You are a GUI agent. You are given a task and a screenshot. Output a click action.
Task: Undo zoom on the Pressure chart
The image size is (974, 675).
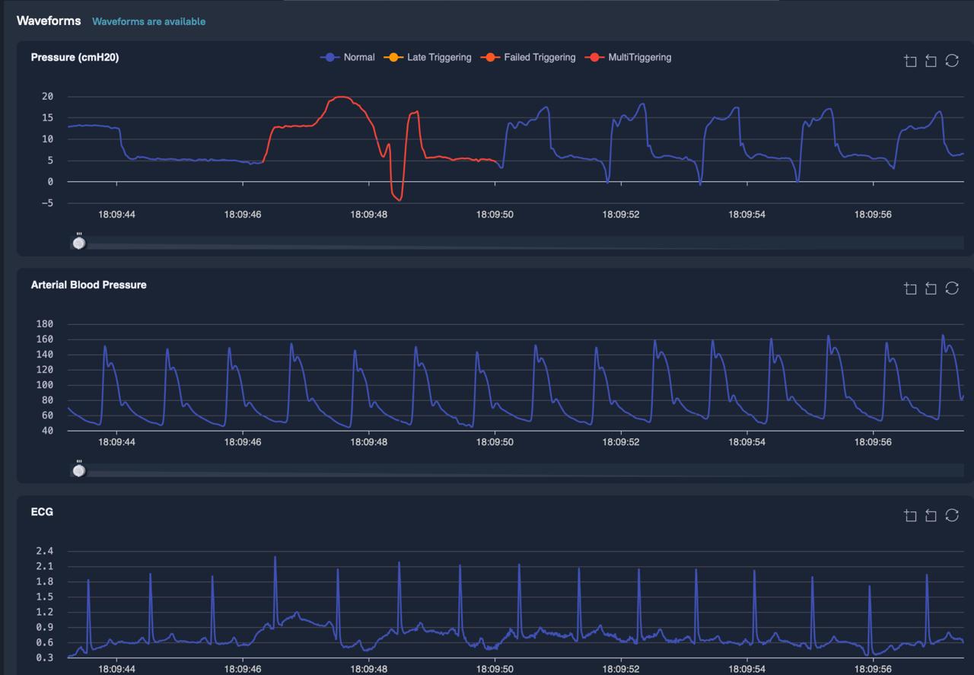pyautogui.click(x=931, y=61)
